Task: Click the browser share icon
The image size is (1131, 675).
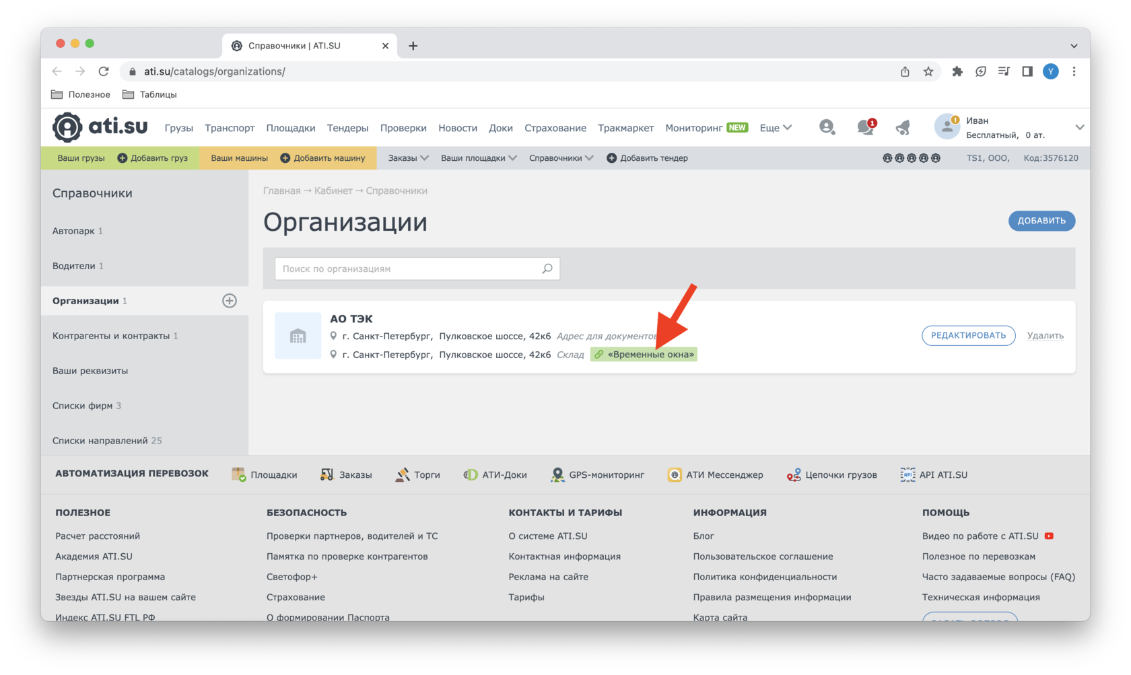Action: tap(905, 71)
